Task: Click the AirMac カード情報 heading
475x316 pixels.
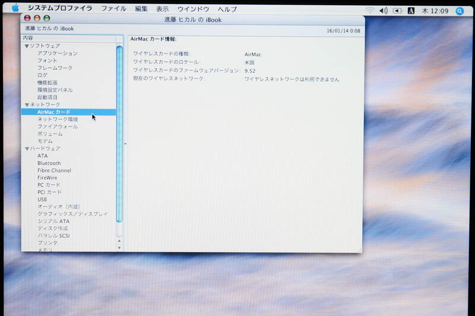Action: click(153, 39)
